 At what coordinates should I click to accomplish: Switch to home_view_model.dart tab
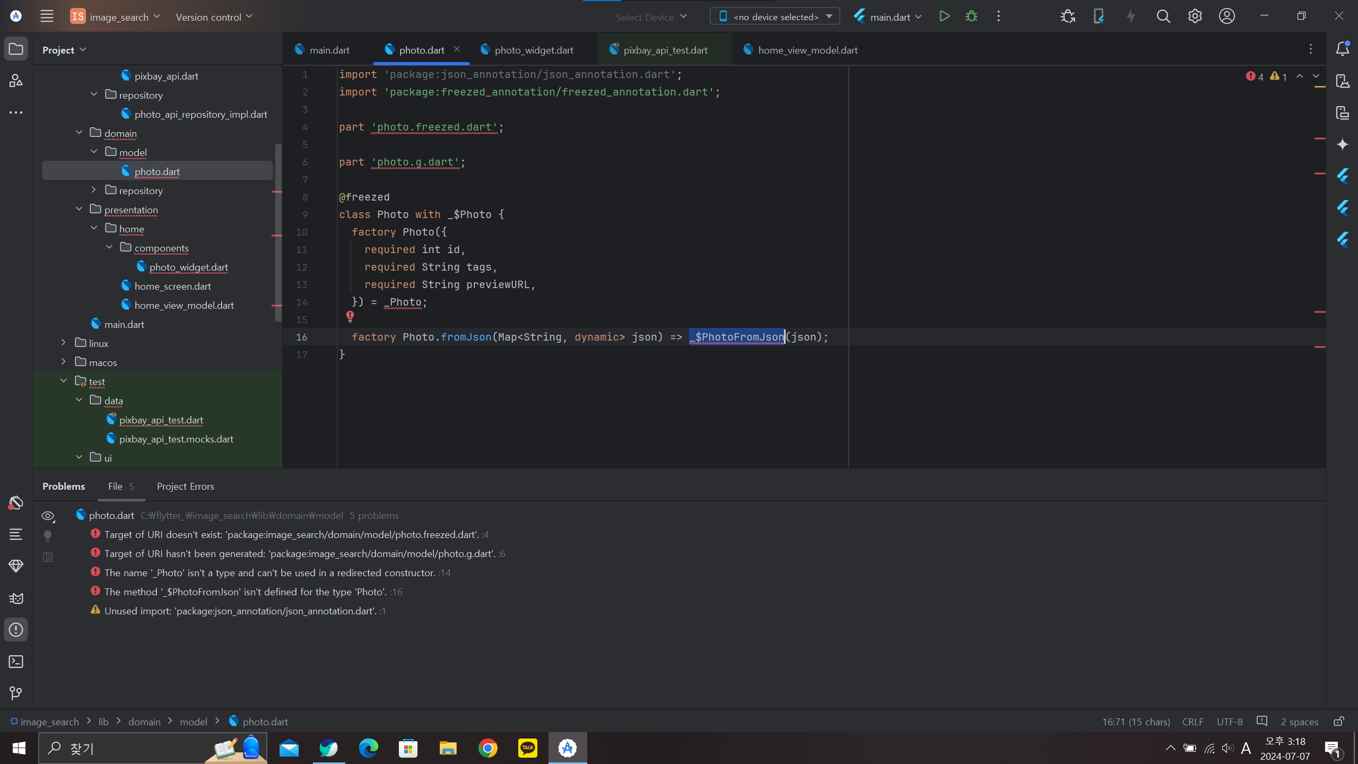pyautogui.click(x=801, y=50)
